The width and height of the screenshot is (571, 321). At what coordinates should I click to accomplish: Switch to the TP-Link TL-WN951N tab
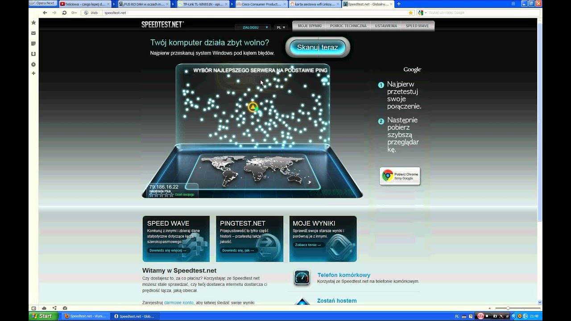click(203, 4)
